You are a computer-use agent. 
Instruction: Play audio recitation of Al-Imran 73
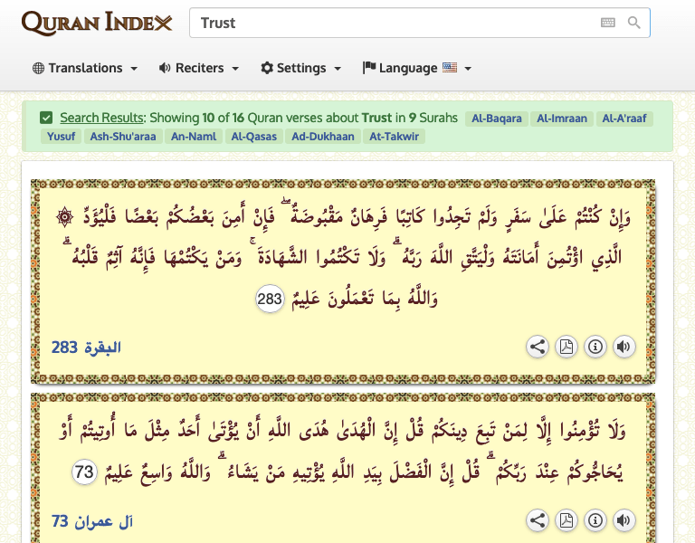pyautogui.click(x=624, y=520)
